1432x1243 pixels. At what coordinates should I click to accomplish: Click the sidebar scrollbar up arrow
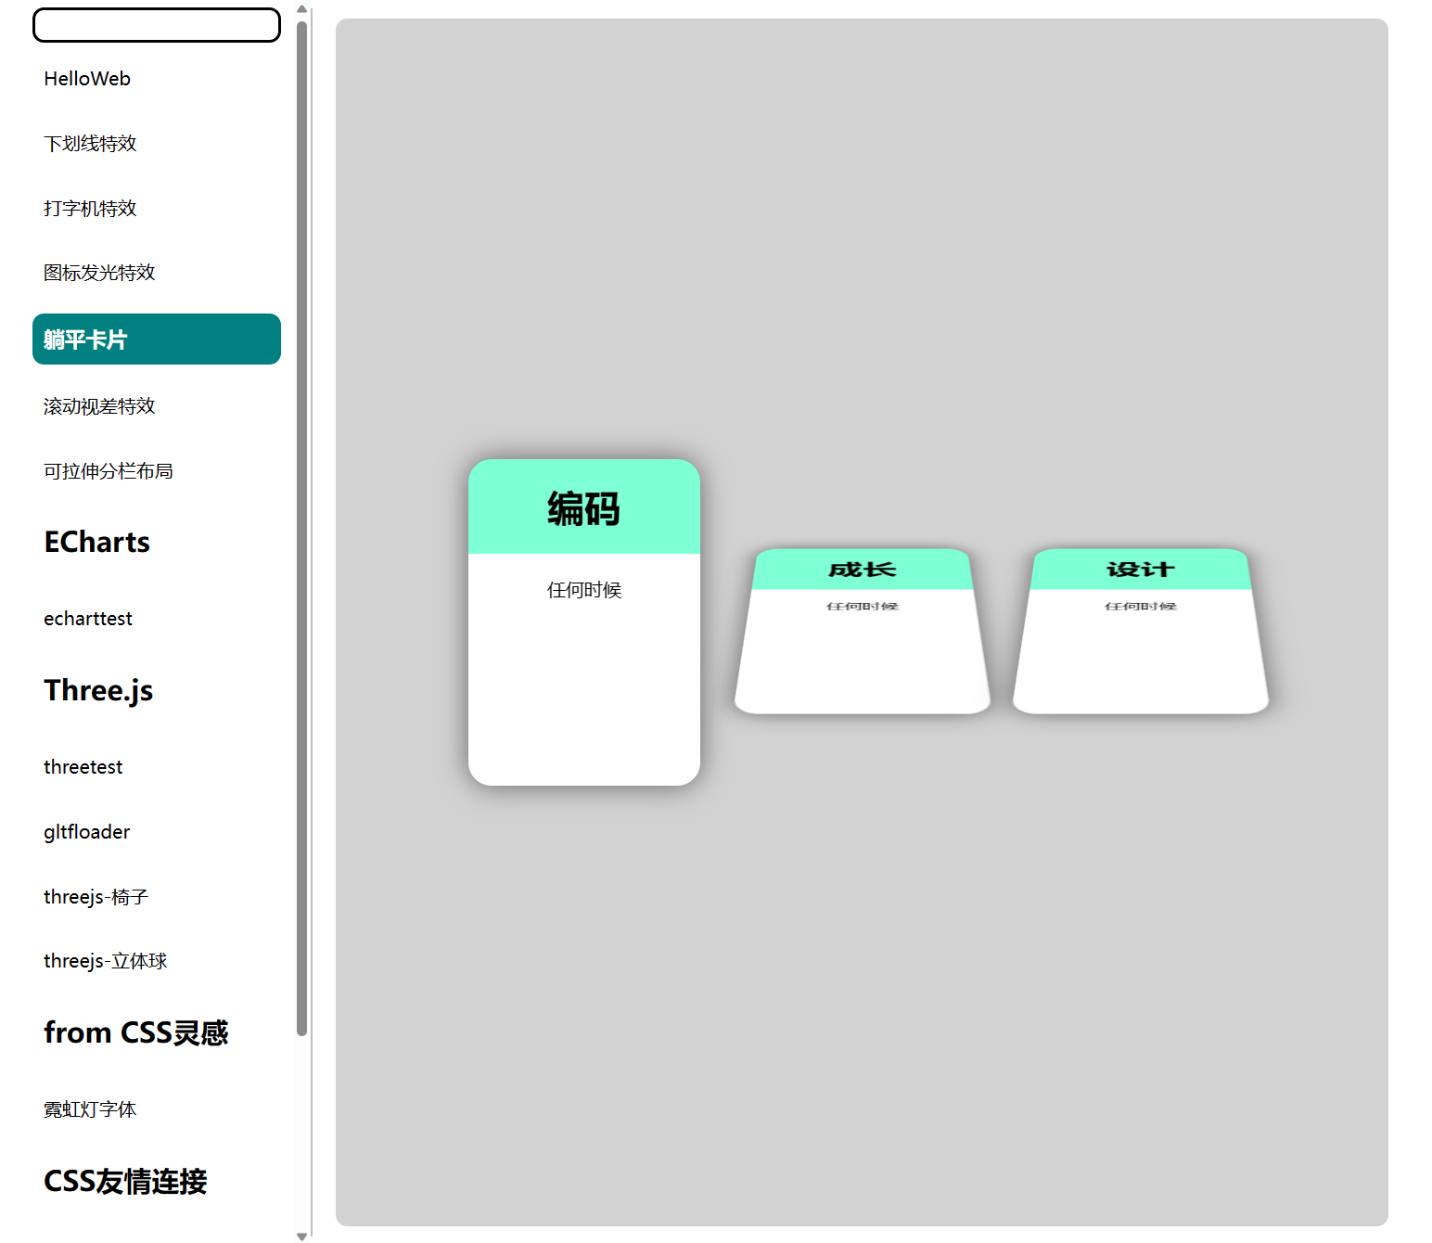click(x=301, y=9)
